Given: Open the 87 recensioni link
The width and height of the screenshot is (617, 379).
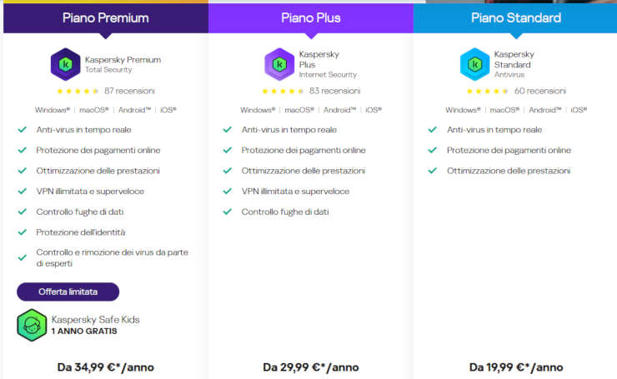Looking at the screenshot, I should coord(129,91).
